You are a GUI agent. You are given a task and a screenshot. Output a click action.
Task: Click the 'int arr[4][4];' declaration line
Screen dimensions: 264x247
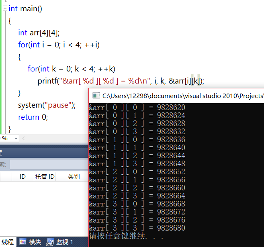(39, 33)
